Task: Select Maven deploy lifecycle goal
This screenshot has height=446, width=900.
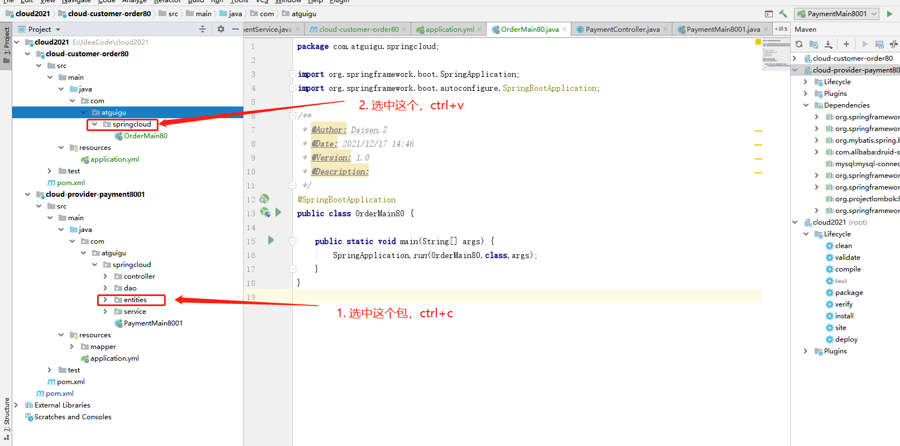Action: (841, 340)
